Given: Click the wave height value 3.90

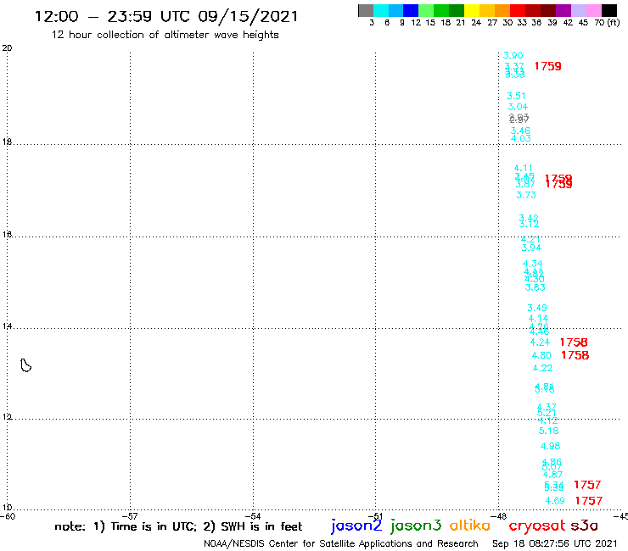Looking at the screenshot, I should [513, 55].
